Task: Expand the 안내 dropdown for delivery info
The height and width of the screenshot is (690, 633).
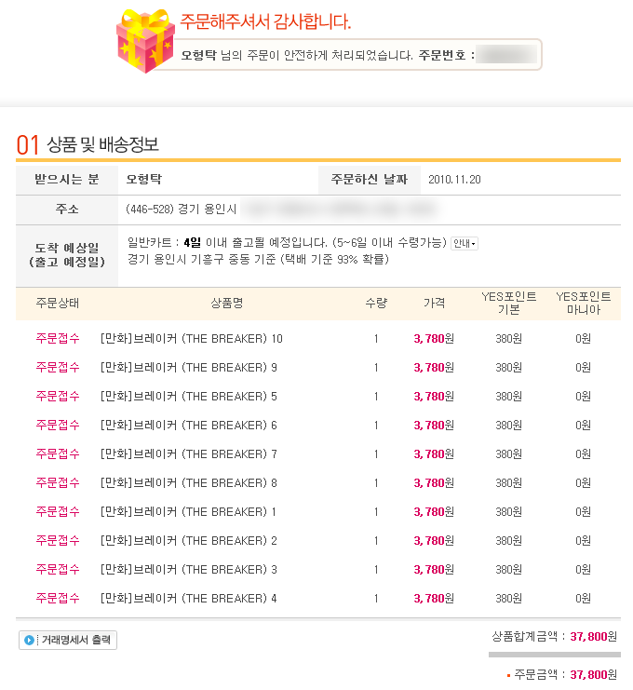Action: 465,244
